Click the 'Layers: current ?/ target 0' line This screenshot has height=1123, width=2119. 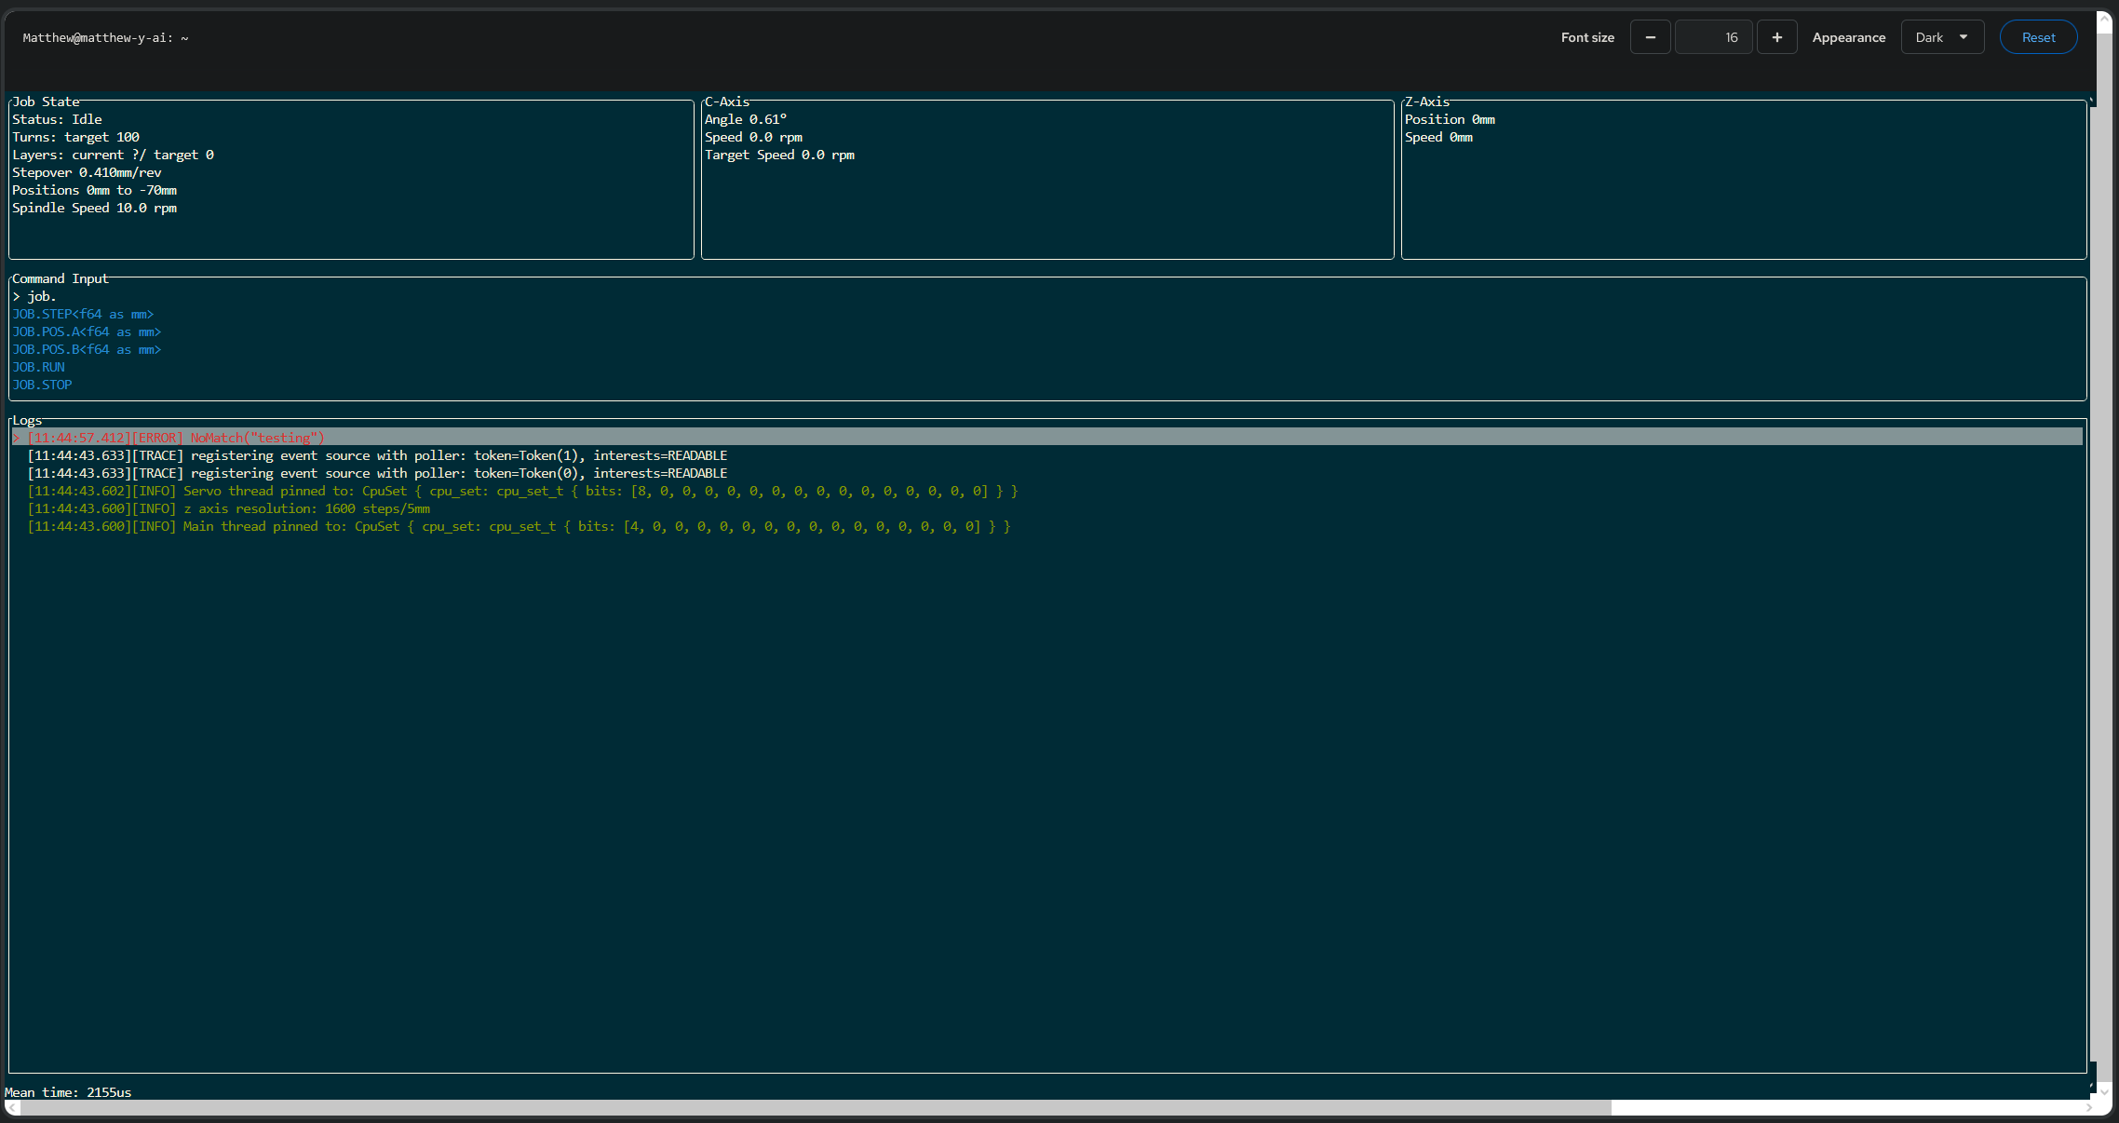113,155
